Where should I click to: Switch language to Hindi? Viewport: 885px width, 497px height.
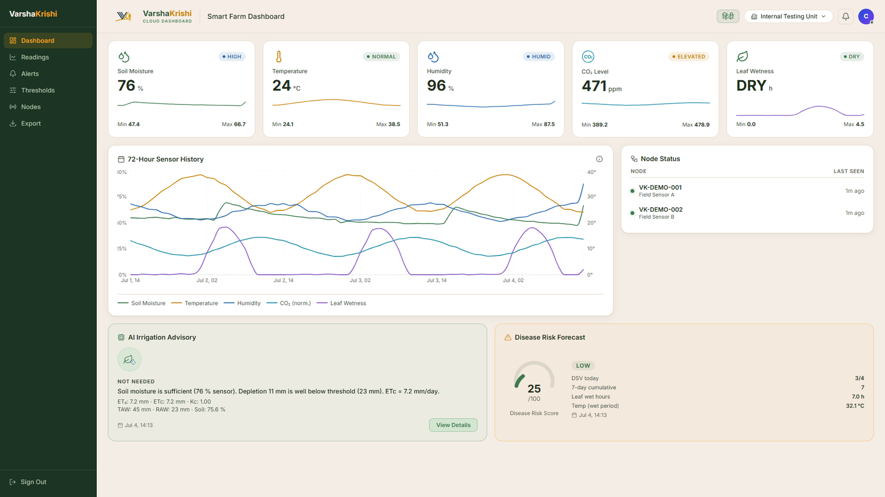[728, 17]
